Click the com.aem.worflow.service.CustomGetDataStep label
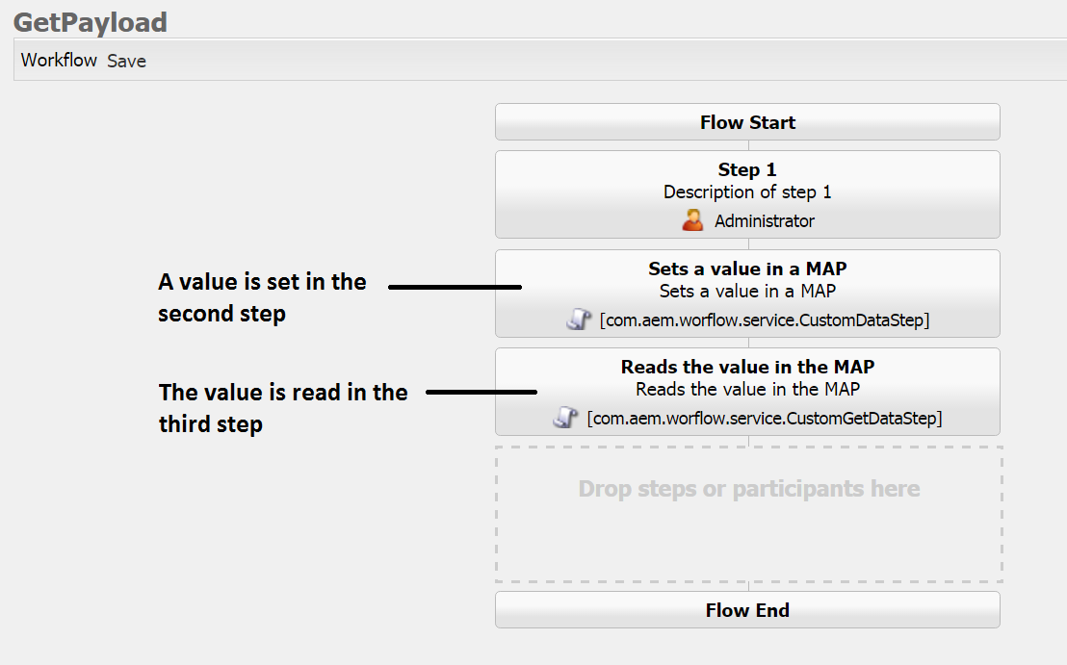This screenshot has width=1067, height=665. point(764,418)
